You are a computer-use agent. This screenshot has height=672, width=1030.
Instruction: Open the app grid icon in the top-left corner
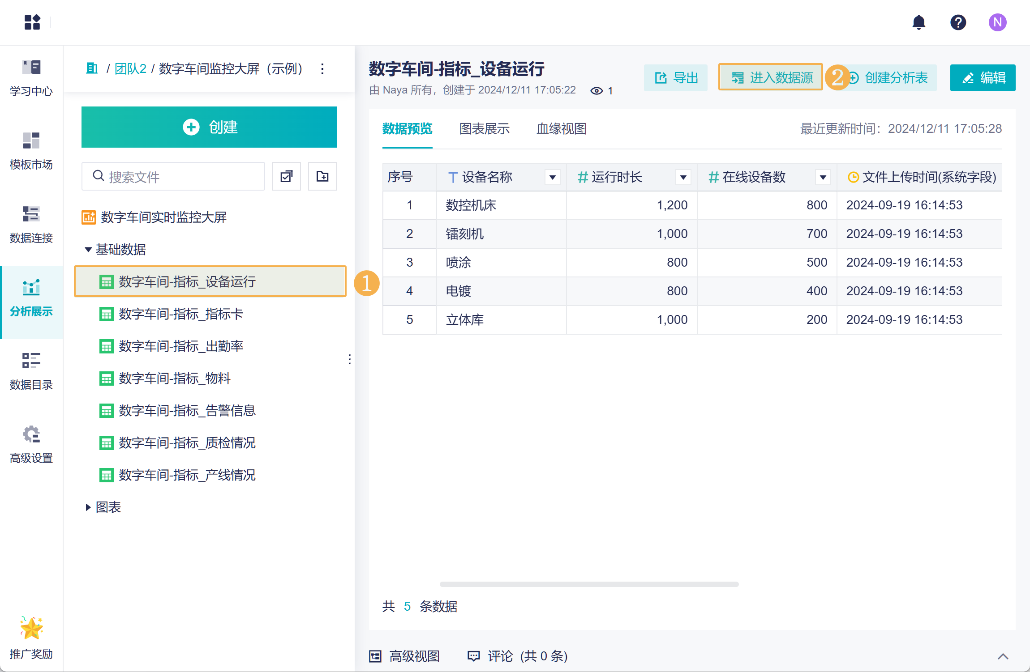click(x=32, y=22)
